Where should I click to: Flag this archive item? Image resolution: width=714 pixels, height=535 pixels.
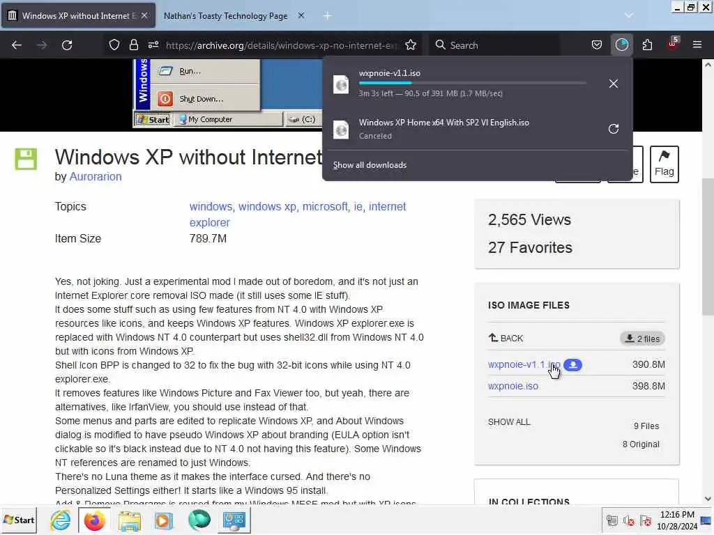click(664, 164)
